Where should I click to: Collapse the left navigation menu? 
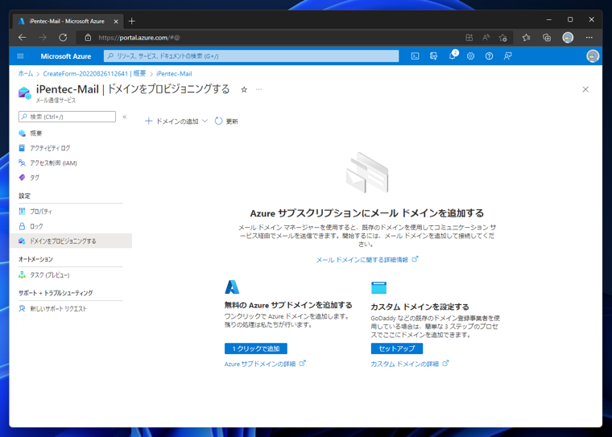click(x=125, y=116)
